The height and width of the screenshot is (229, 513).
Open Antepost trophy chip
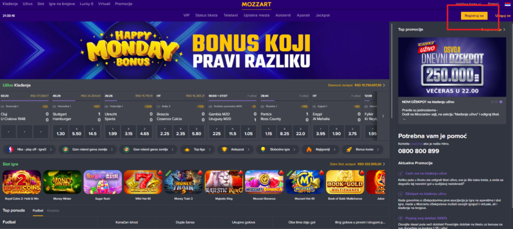click(235, 149)
